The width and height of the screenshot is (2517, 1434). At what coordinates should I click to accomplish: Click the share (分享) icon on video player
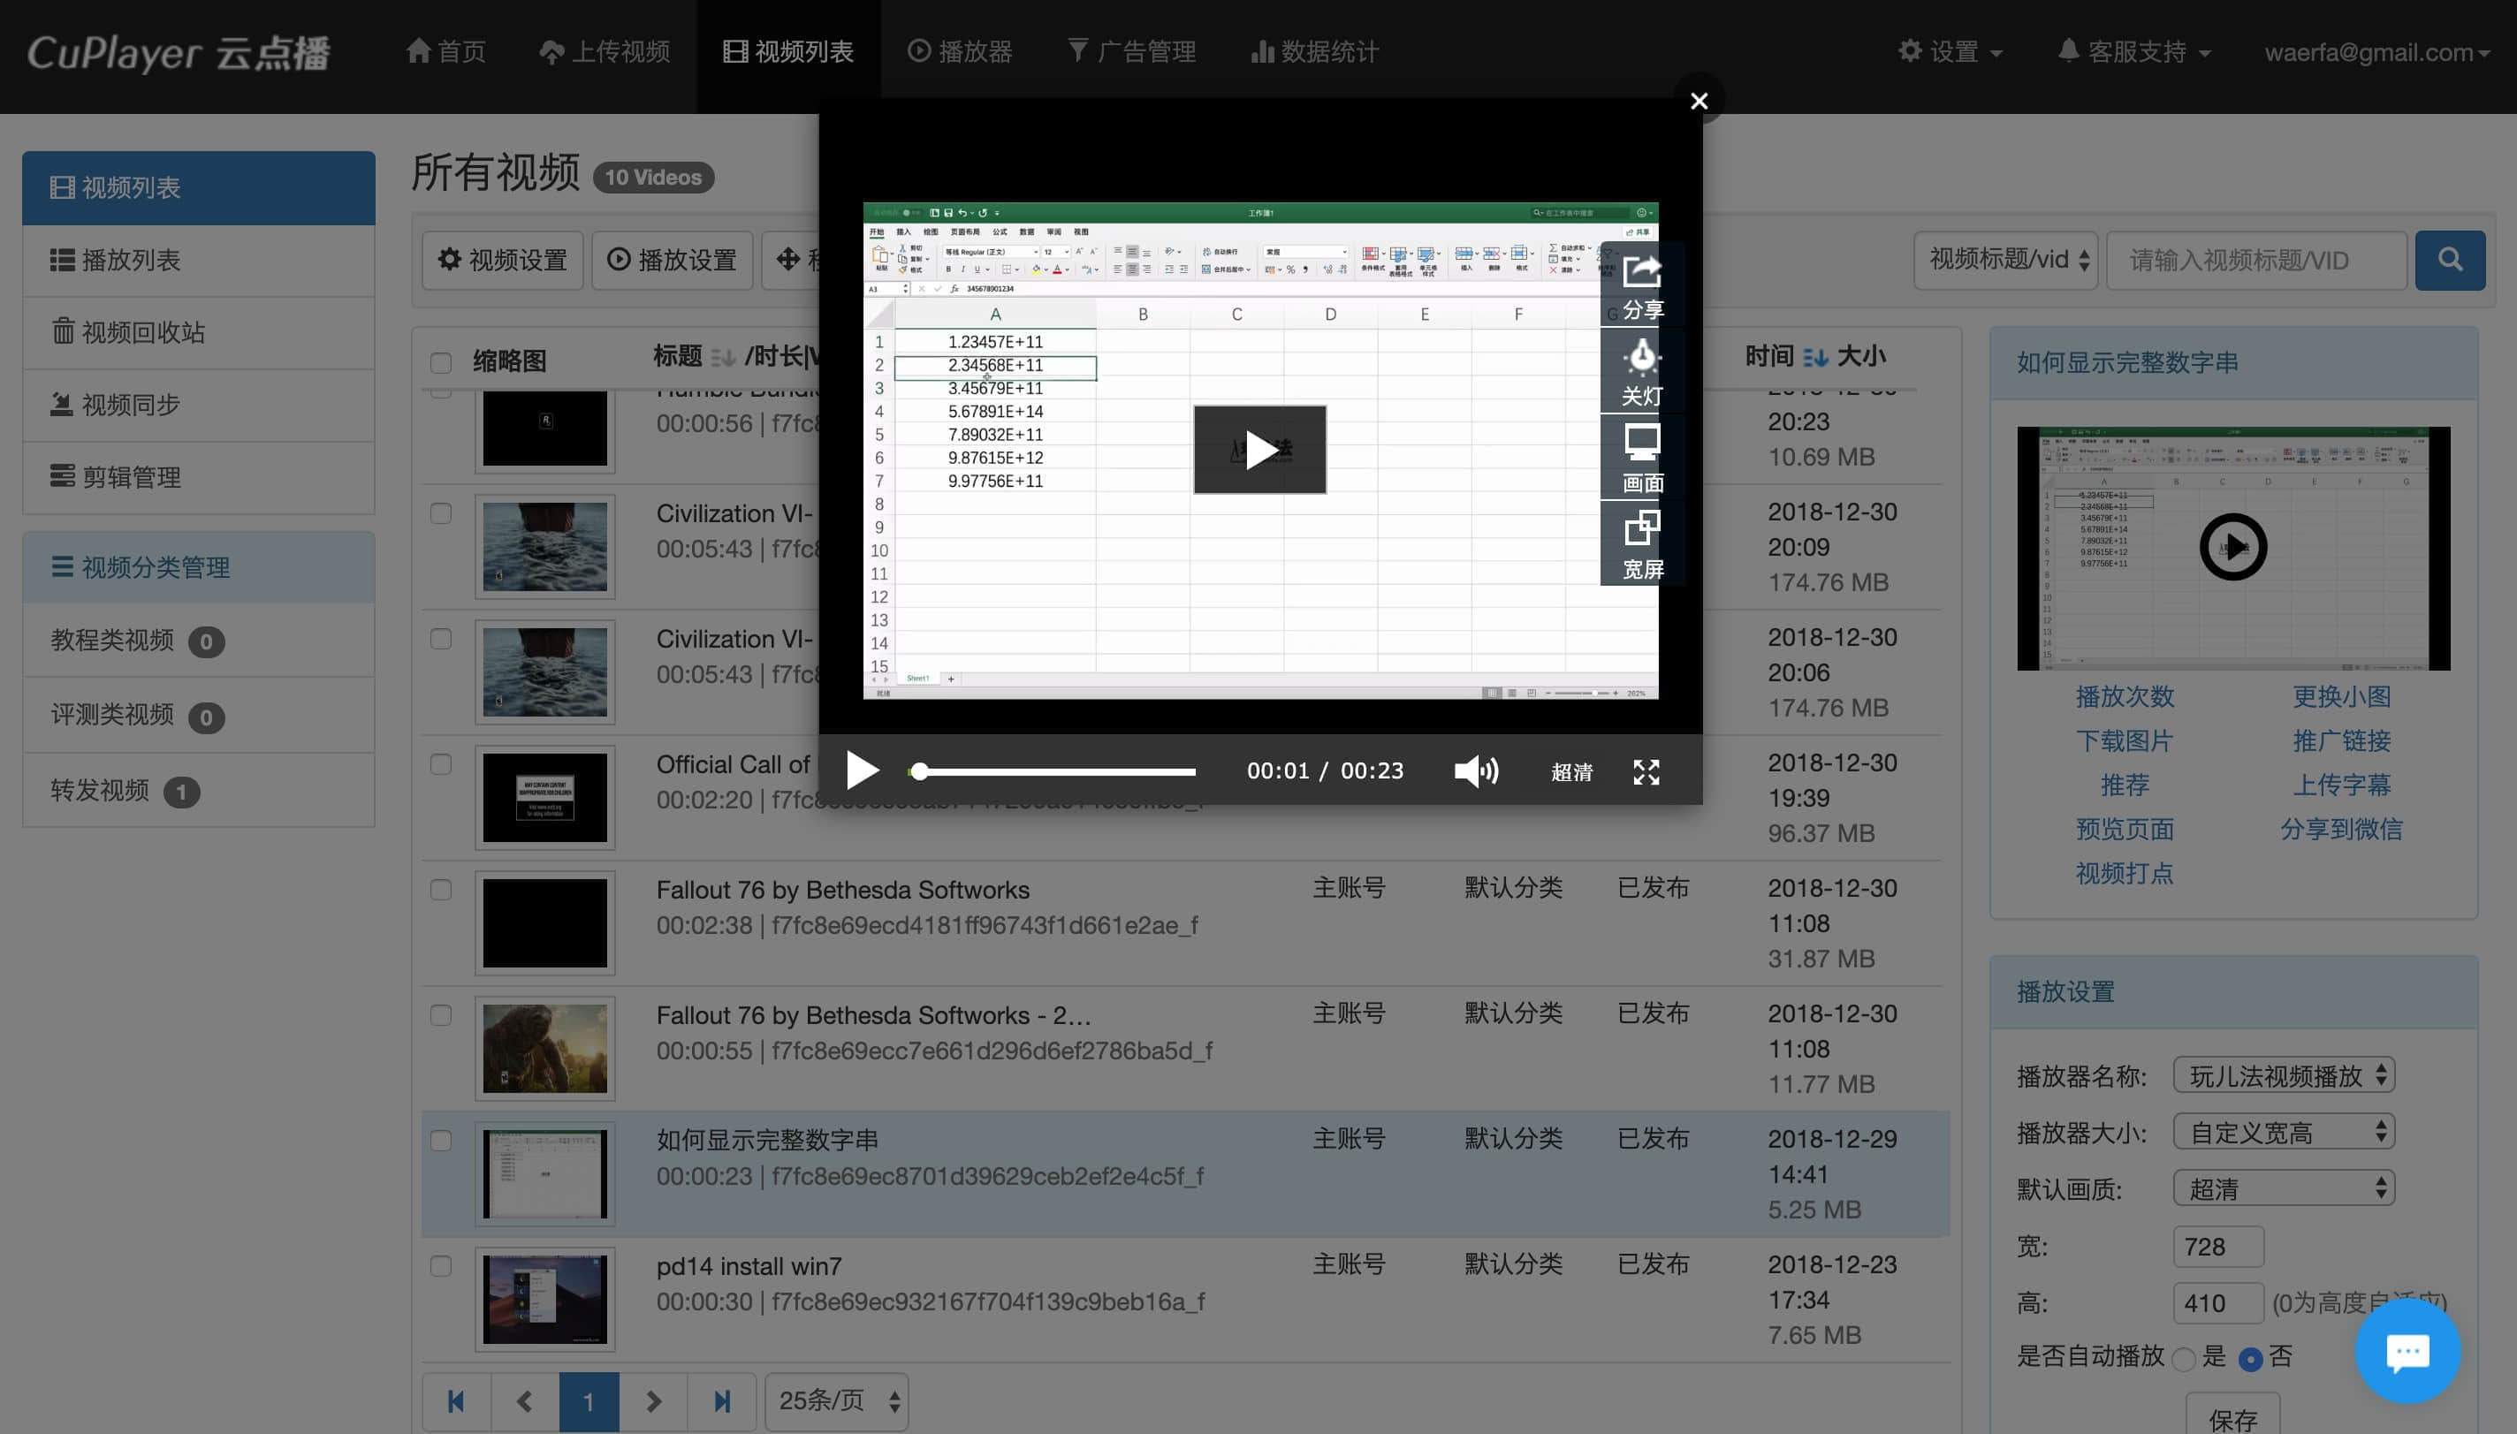point(1641,285)
